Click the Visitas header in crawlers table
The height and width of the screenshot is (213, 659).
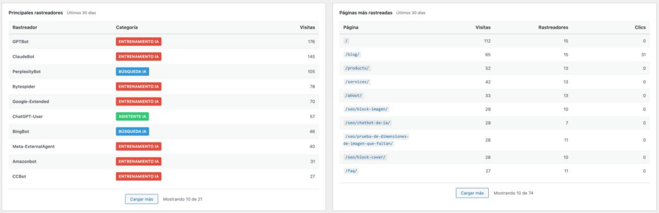(x=308, y=27)
